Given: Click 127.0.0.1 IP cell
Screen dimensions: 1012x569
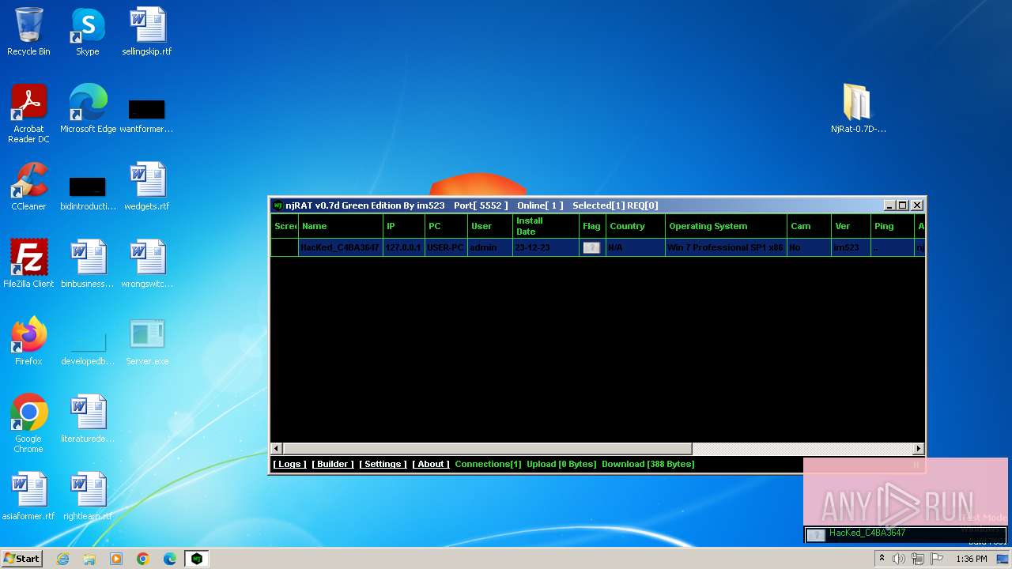Looking at the screenshot, I should 404,247.
